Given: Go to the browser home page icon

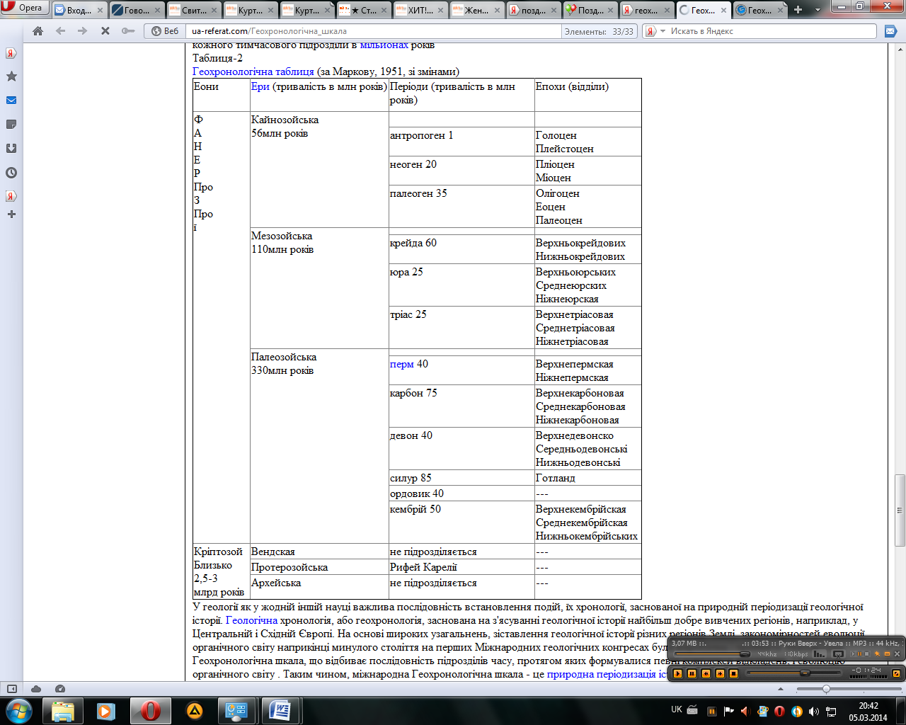Looking at the screenshot, I should [x=38, y=31].
